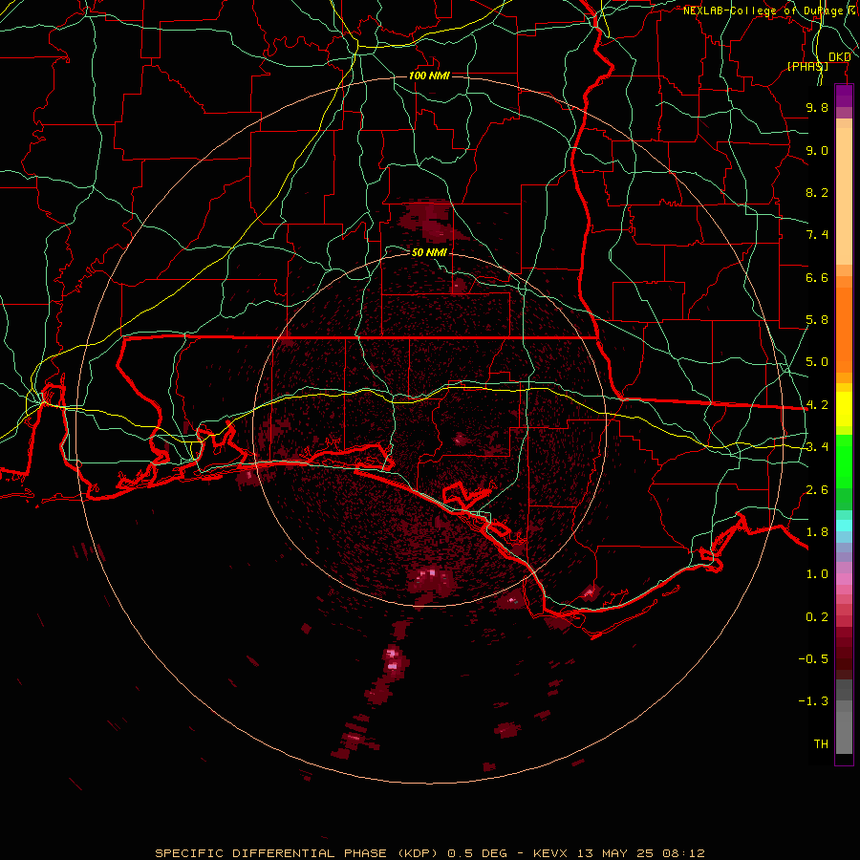Click the 50 NMI range ring label
Viewport: 860px width, 860px height.
click(429, 252)
